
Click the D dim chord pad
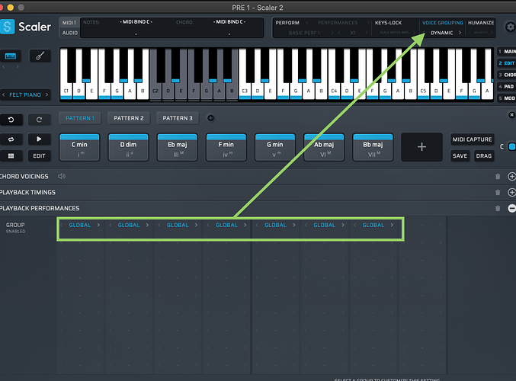[128, 147]
